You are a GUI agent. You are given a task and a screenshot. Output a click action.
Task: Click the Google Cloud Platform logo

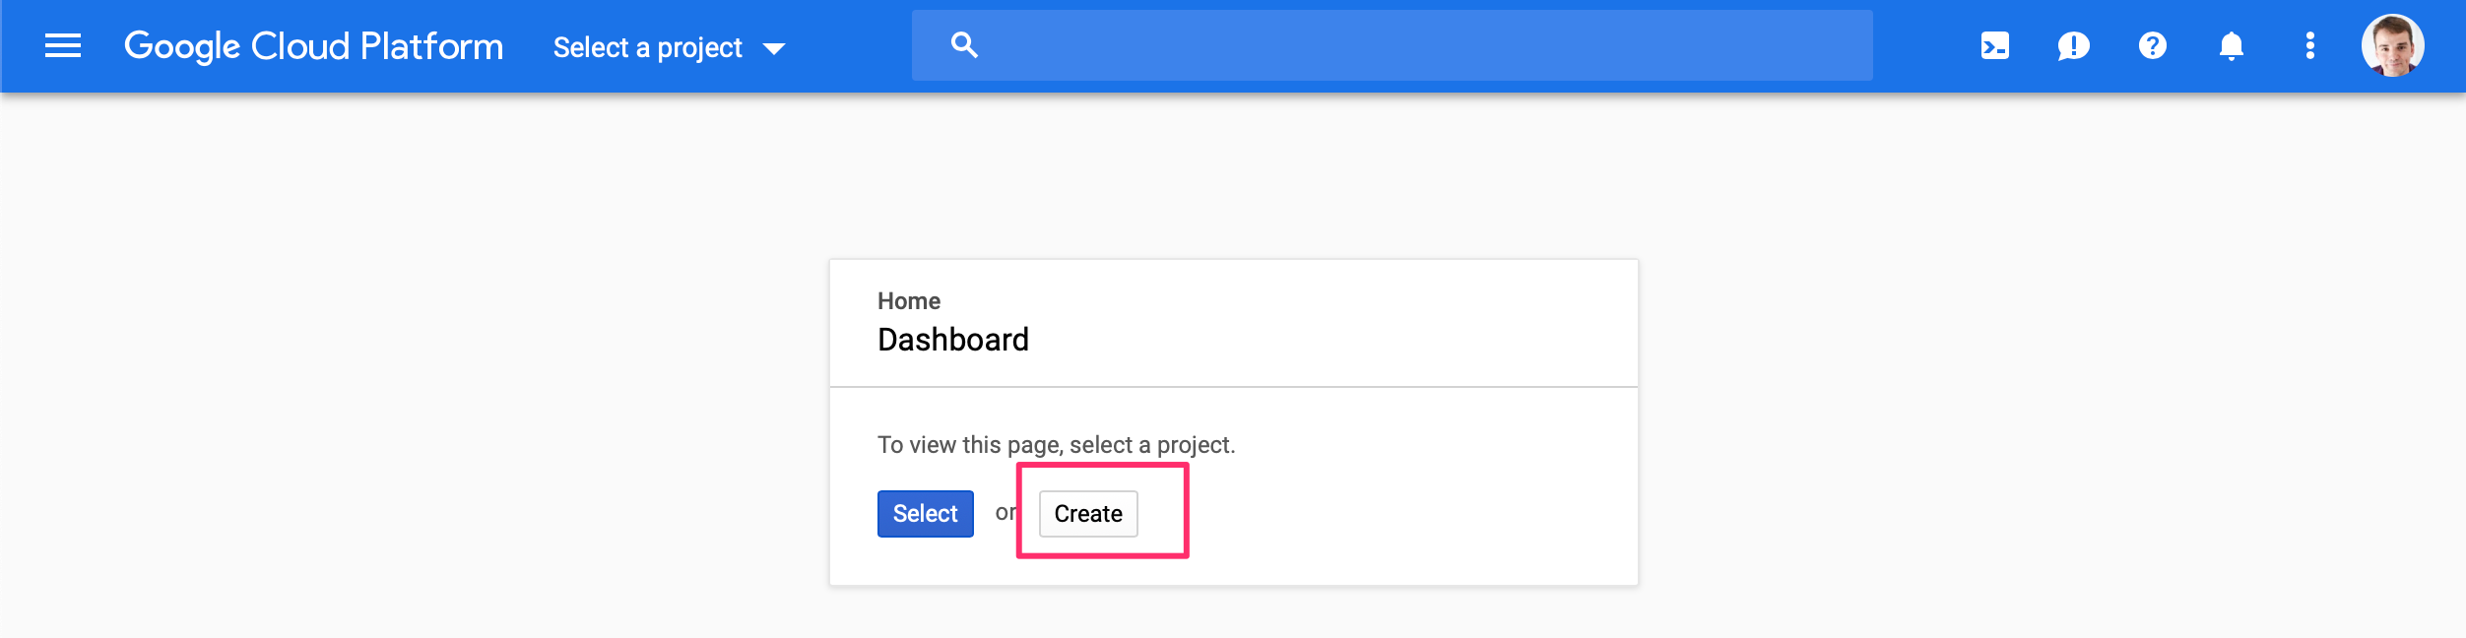point(313,45)
